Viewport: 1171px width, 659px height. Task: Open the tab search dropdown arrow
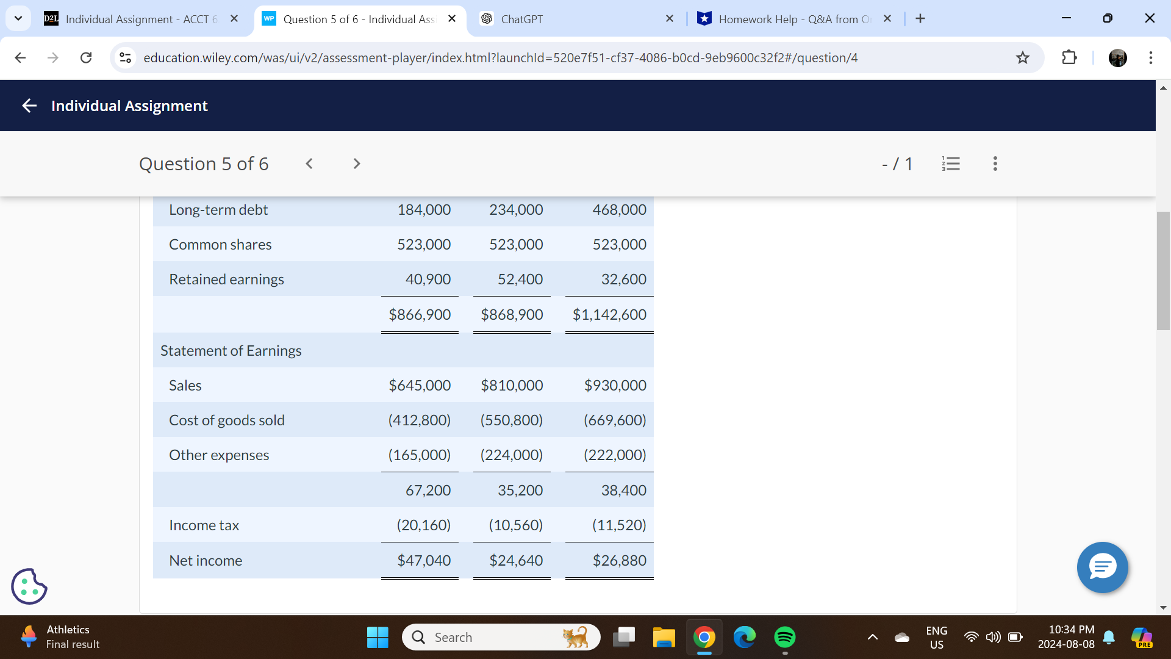click(x=18, y=18)
